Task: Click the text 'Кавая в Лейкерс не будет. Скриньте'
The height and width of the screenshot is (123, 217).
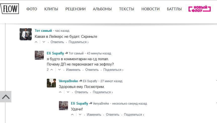Action: (66, 37)
